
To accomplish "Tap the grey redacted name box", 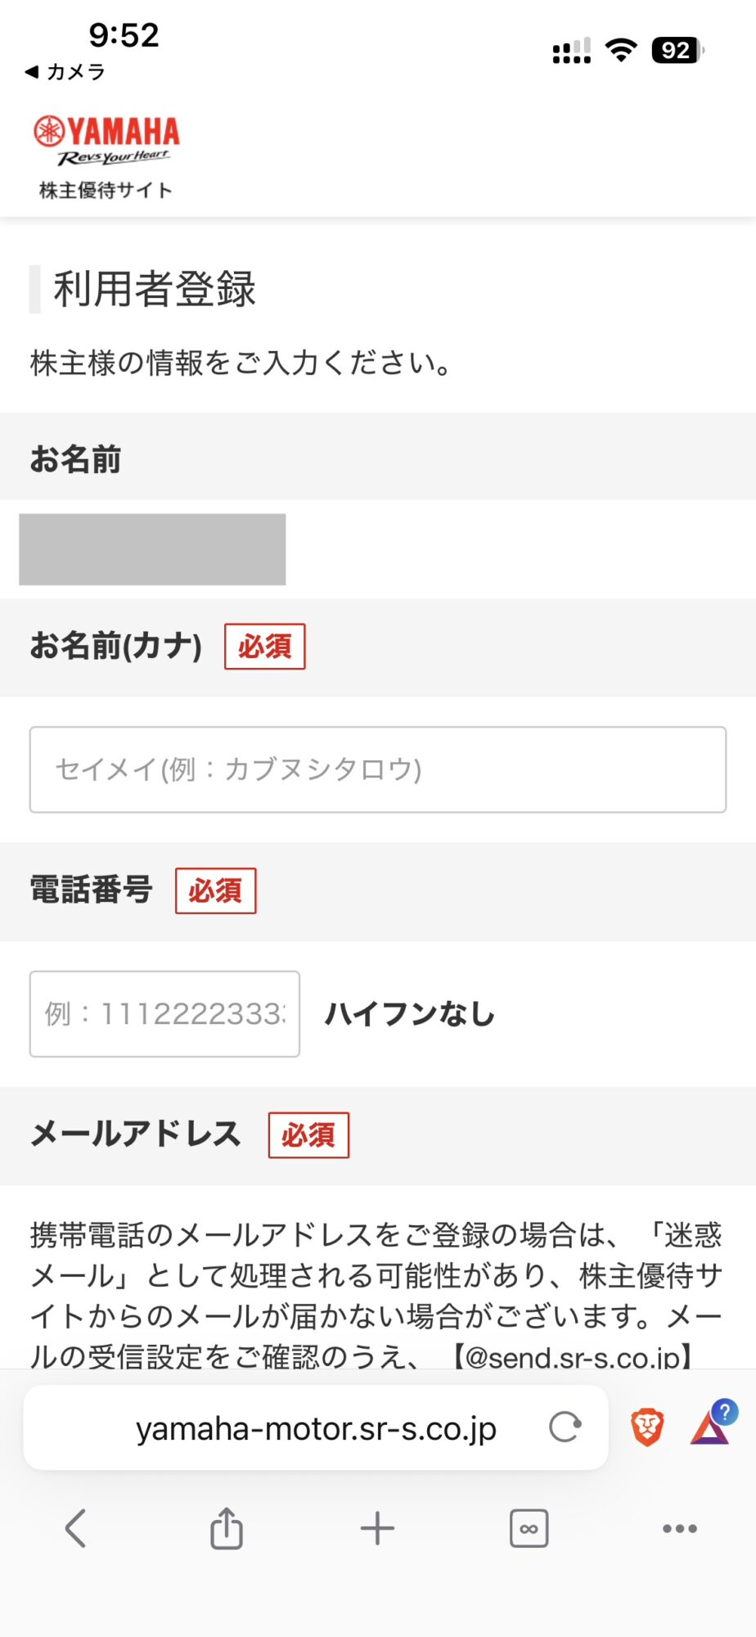I will tap(152, 549).
